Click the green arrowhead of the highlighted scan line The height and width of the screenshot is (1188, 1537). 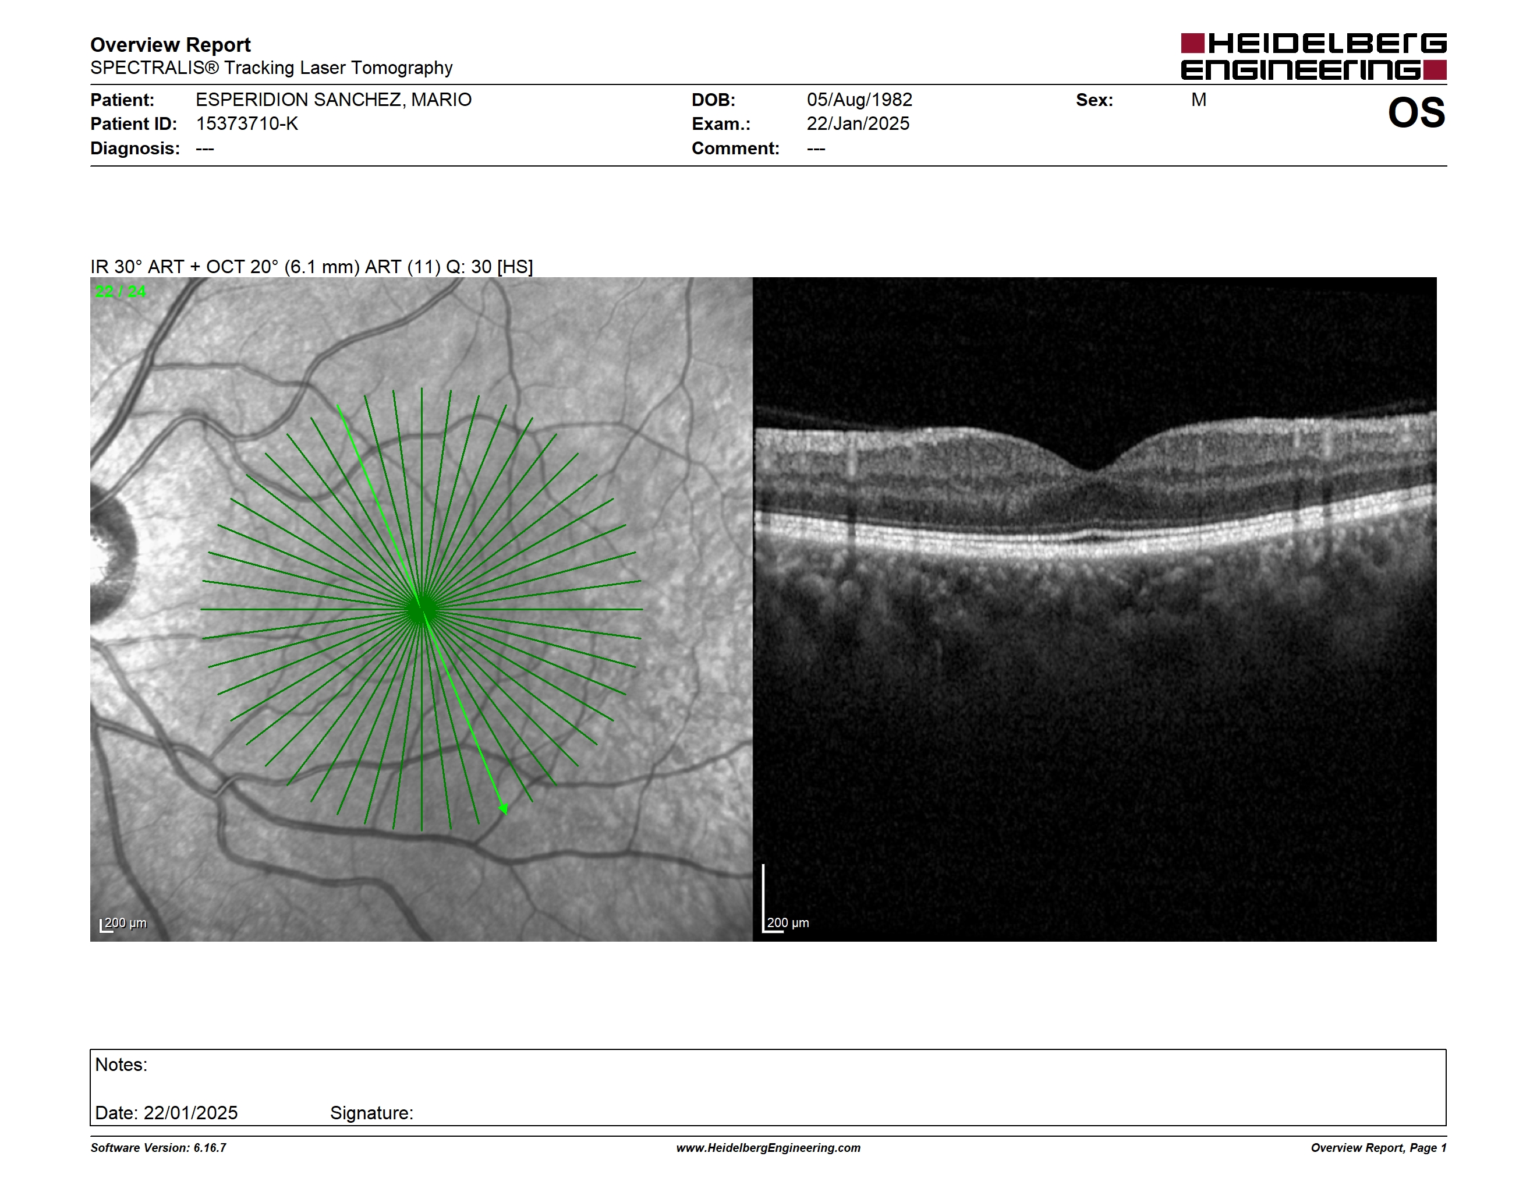click(x=503, y=809)
